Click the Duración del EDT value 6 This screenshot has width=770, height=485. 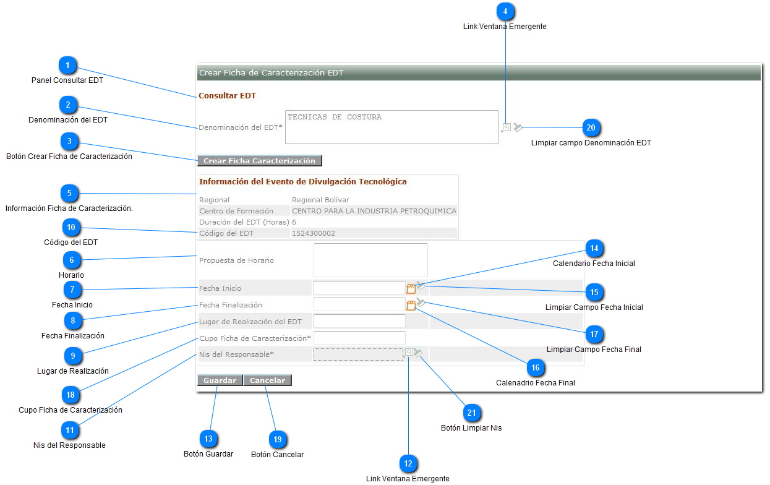[294, 222]
